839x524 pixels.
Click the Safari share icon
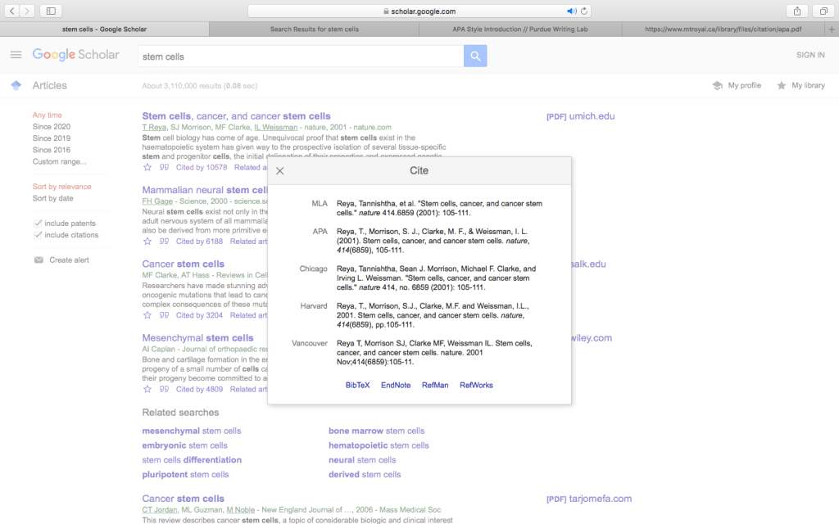click(796, 11)
